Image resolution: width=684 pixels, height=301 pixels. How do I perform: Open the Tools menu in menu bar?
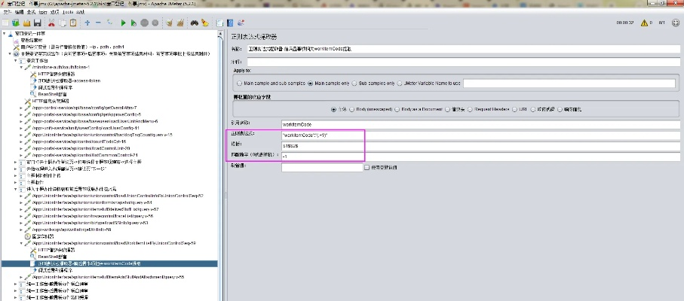click(68, 13)
